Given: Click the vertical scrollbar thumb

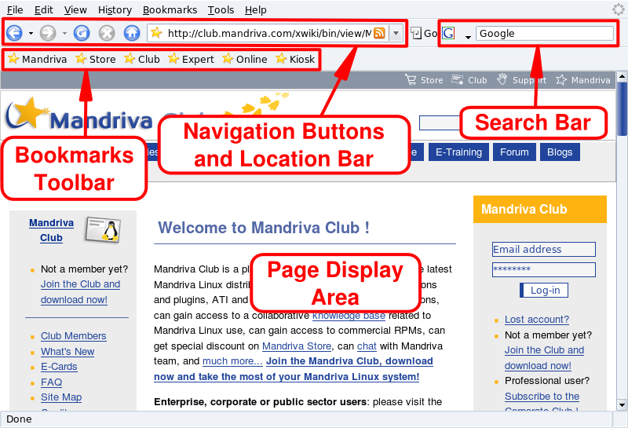Looking at the screenshot, I should pos(622,109).
